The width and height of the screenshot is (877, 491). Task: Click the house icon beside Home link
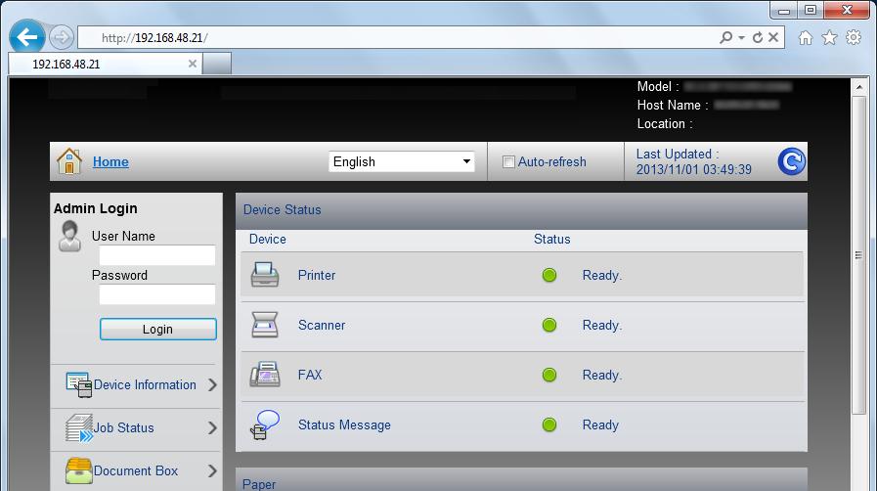pos(69,161)
